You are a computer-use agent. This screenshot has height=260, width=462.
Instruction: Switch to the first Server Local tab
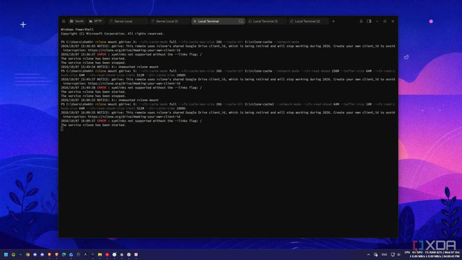click(128, 21)
